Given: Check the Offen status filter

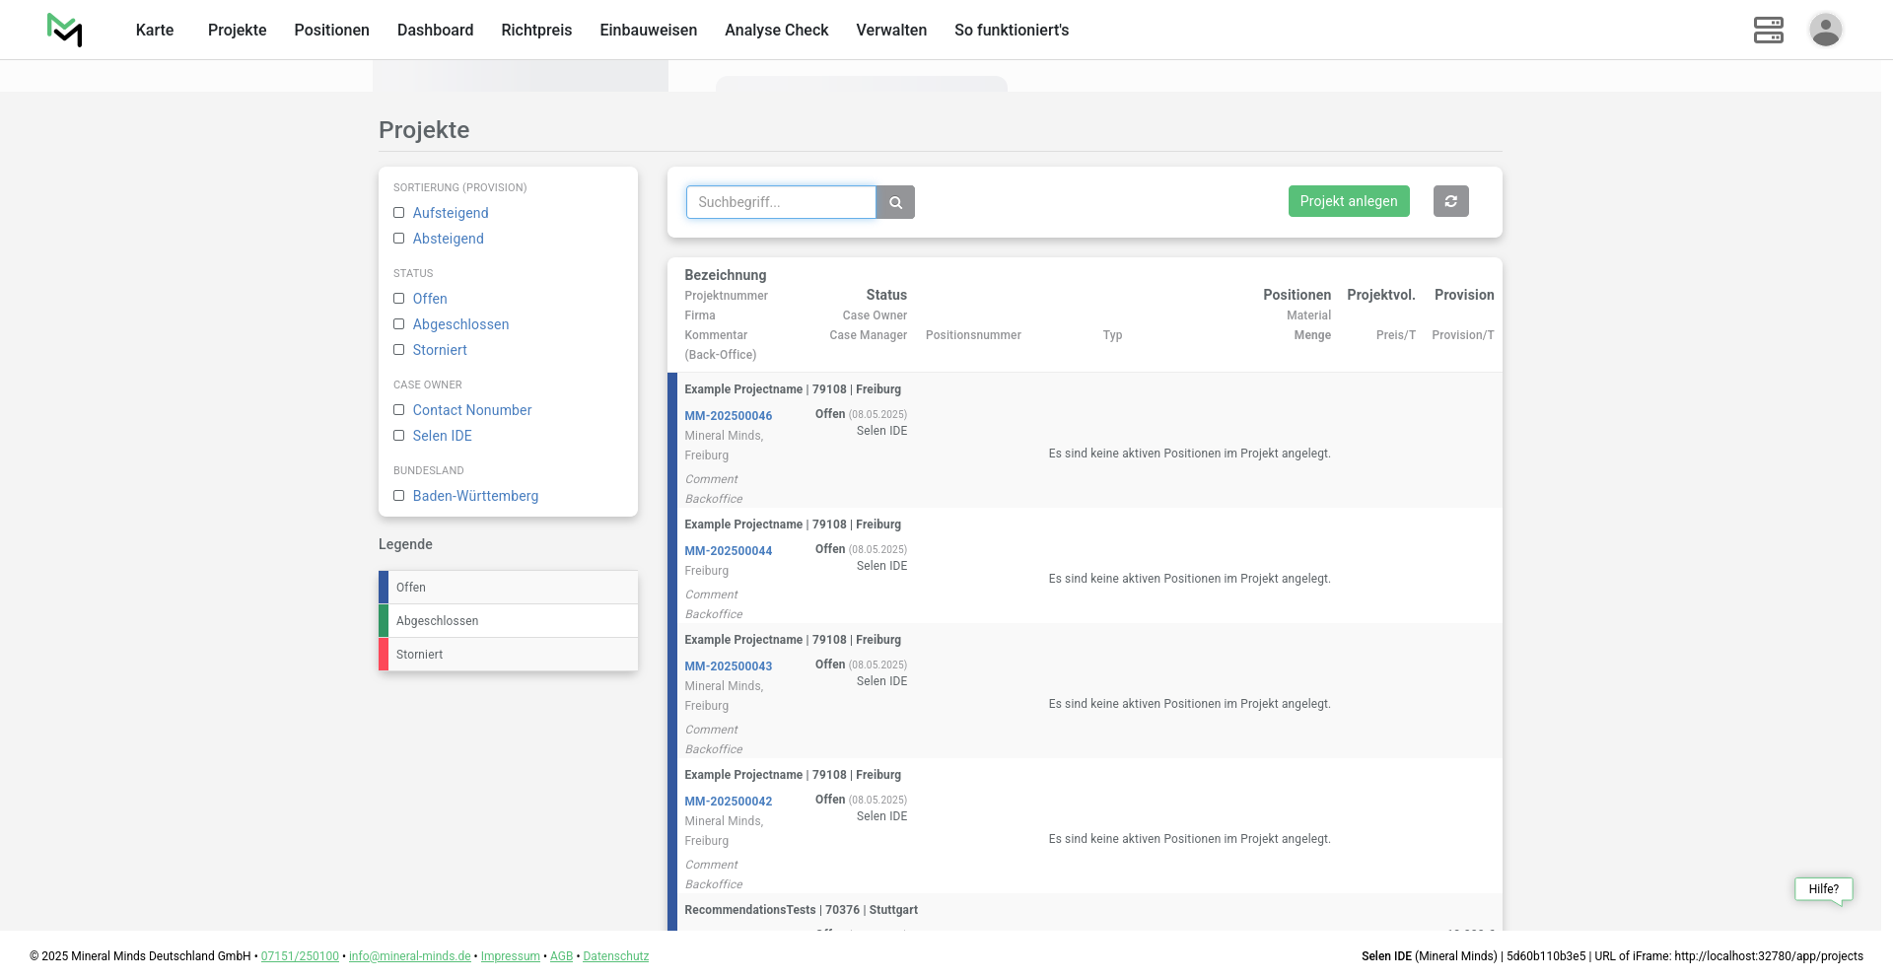Looking at the screenshot, I should pyautogui.click(x=399, y=299).
